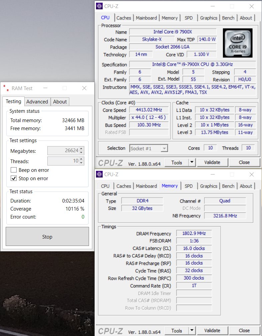The height and width of the screenshot is (336, 262).
Task: Open Graphics tab in lower CPU-Z
Action: [209, 186]
